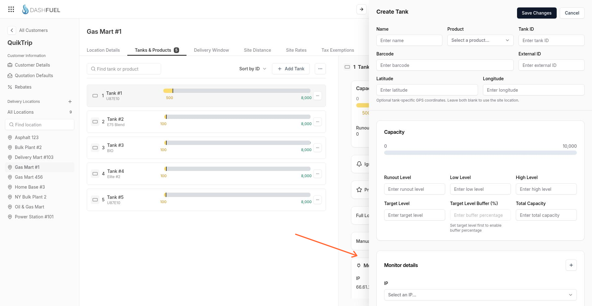Click the DashFuel logo
Image resolution: width=592 pixels, height=306 pixels.
(x=41, y=10)
